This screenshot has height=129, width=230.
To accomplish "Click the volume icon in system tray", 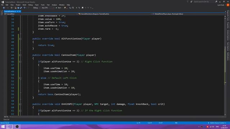I will click(x=213, y=127).
